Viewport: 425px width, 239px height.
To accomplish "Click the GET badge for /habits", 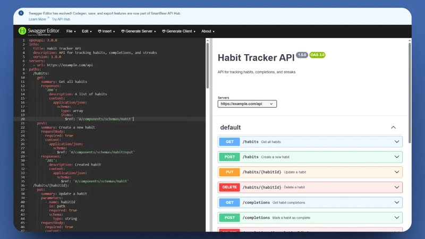I will click(x=229, y=142).
